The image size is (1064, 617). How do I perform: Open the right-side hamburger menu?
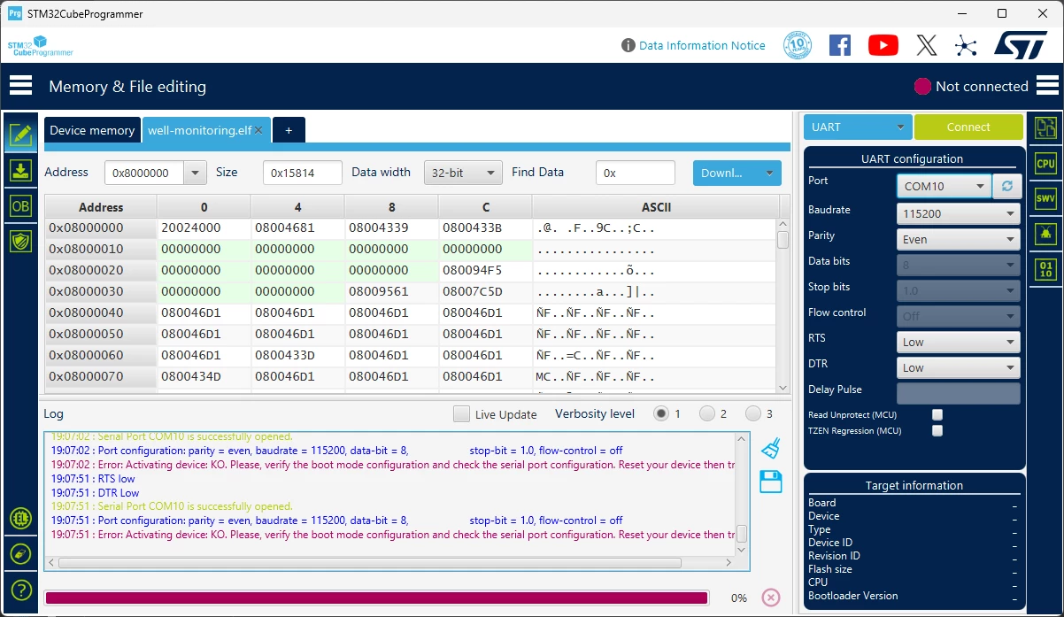pos(1047,85)
